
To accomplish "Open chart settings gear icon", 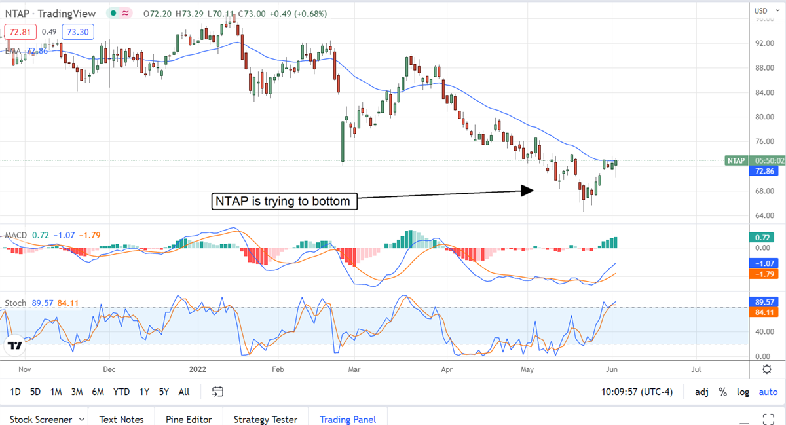I will click(767, 369).
